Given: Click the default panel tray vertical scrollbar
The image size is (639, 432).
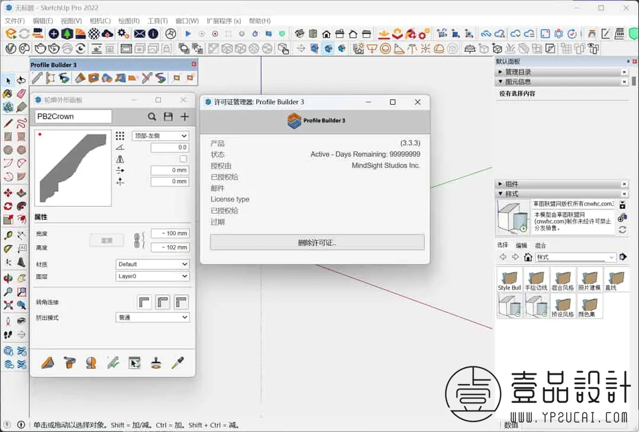Looking at the screenshot, I should [634, 80].
